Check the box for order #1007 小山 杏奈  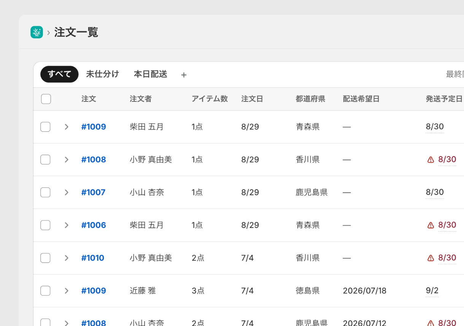tap(45, 192)
